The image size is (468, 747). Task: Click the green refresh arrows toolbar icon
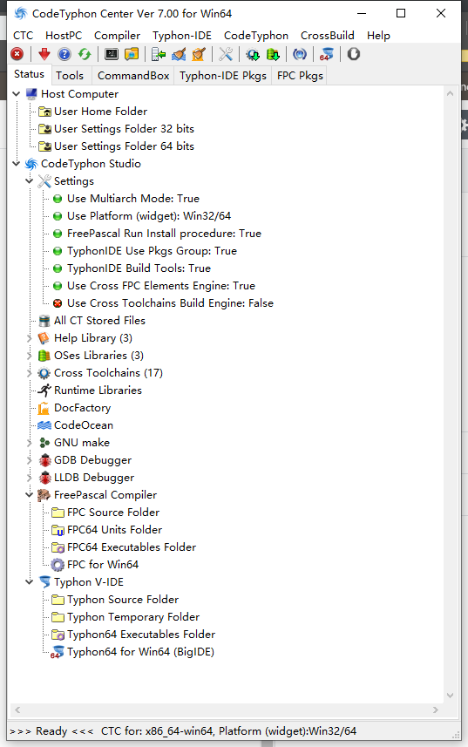(85, 54)
